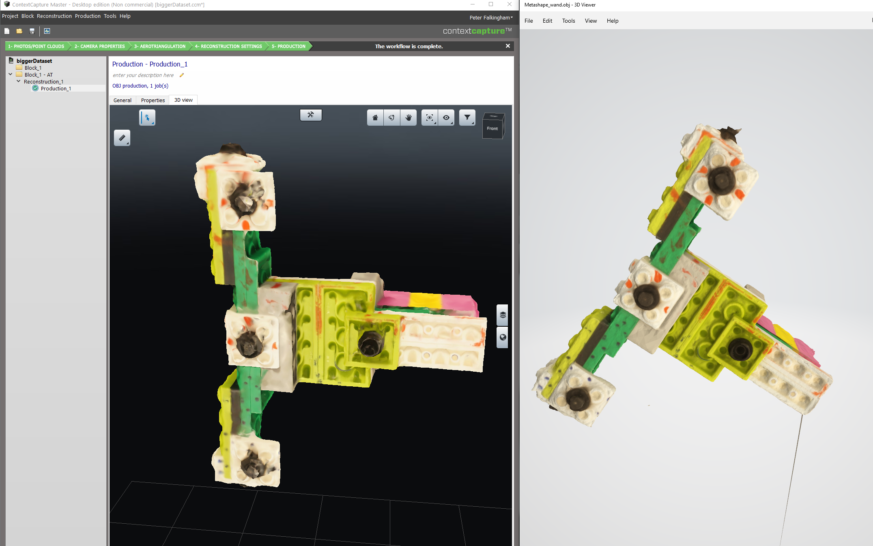Screen dimensions: 873x546
Task: Open the hammer and wrench tools button
Action: (311, 115)
